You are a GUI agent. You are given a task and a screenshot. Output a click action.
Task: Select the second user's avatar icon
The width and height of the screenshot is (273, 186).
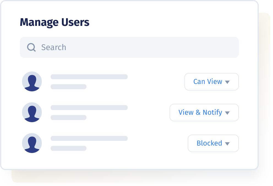pos(32,112)
